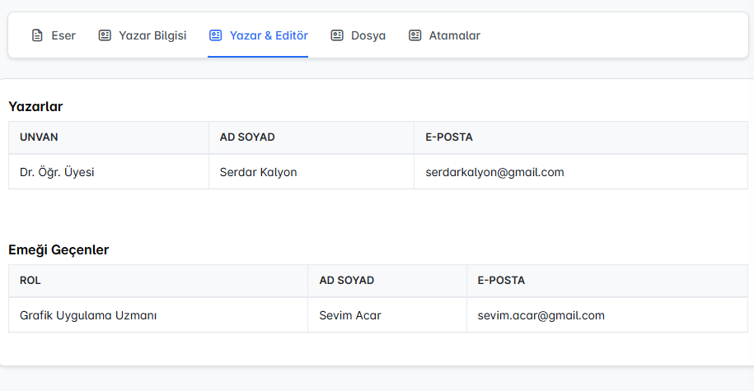Click the AD SOYAD header in Yazarlar table

coord(247,137)
